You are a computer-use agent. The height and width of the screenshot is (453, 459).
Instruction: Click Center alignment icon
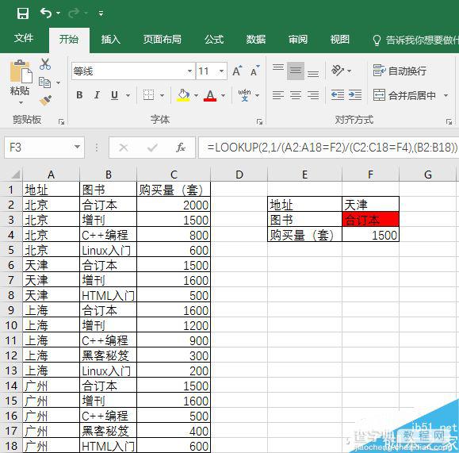click(x=296, y=95)
